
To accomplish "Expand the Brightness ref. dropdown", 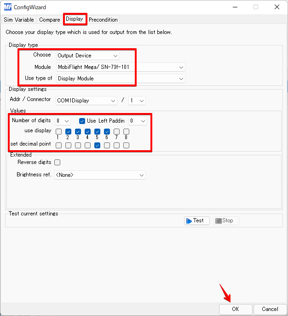I will tap(100, 175).
